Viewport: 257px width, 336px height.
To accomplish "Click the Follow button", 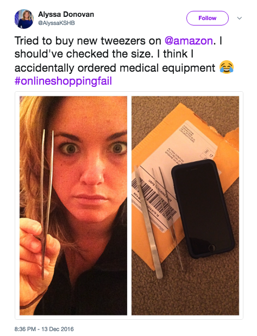I will point(207,18).
